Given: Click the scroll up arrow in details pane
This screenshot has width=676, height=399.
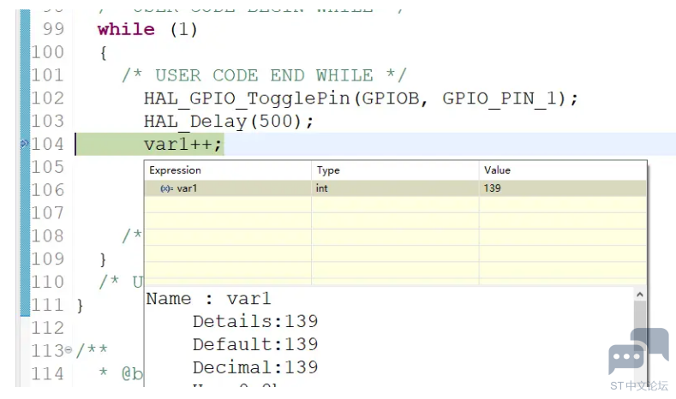Looking at the screenshot, I should click(640, 295).
